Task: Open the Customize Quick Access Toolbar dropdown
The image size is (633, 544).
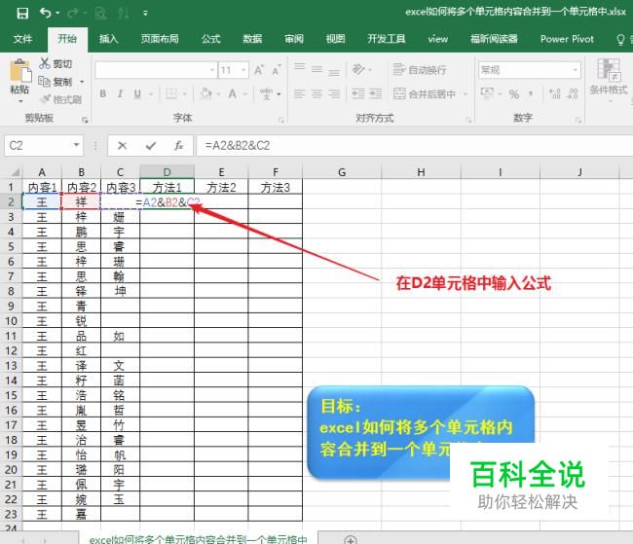Action: tap(145, 13)
